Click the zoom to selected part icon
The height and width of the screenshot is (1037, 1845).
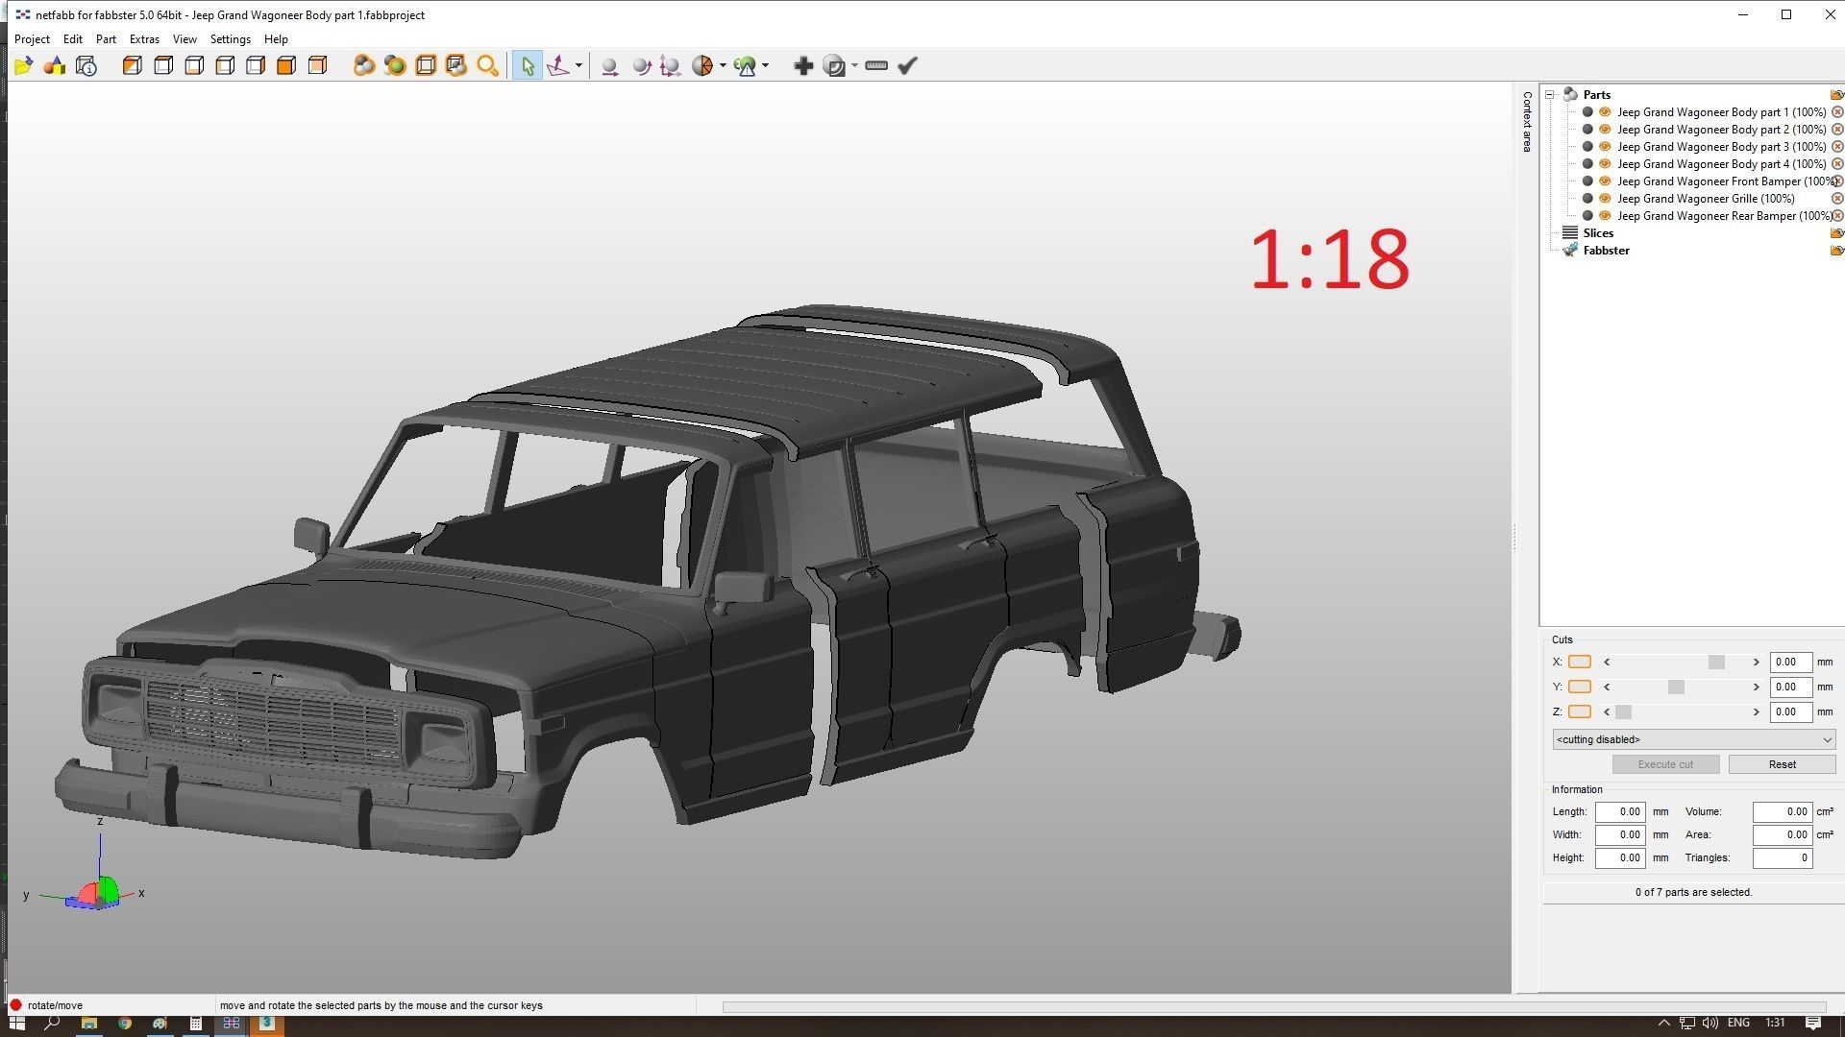click(x=394, y=65)
